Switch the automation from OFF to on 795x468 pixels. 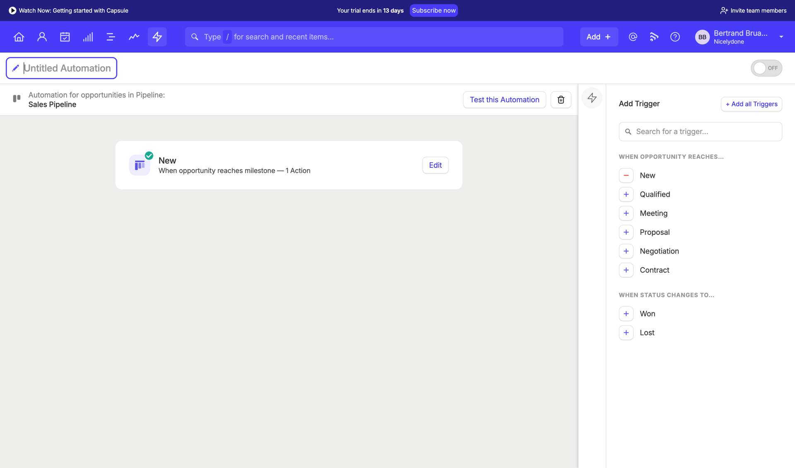pos(766,68)
